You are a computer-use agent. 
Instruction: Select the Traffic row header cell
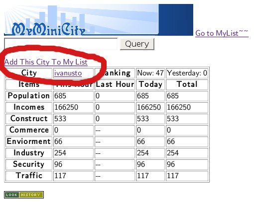(x=29, y=176)
